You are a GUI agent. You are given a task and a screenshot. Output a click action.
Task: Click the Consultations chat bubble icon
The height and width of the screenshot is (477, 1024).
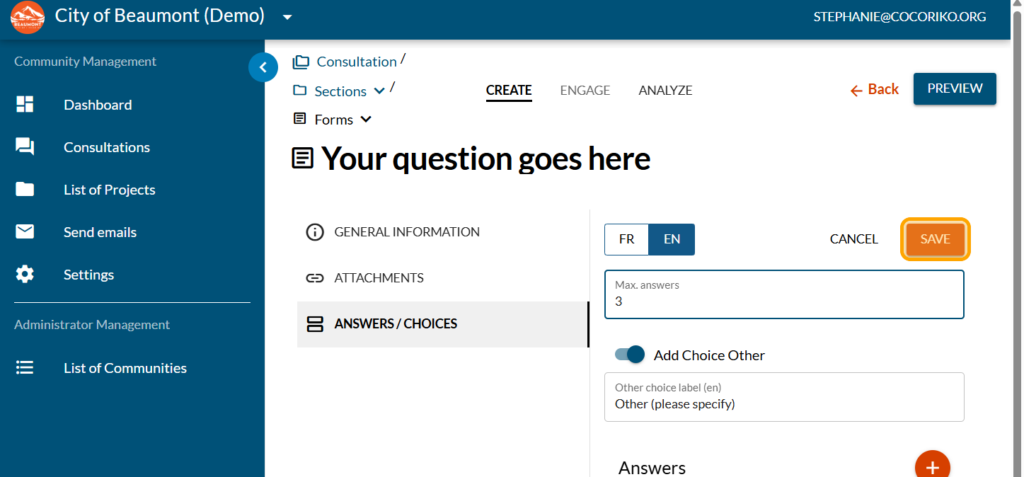25,147
